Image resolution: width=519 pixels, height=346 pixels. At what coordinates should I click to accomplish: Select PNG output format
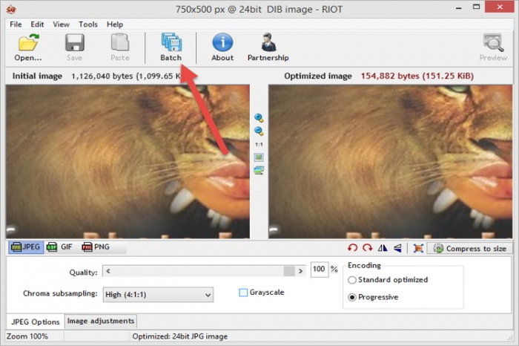click(x=96, y=247)
